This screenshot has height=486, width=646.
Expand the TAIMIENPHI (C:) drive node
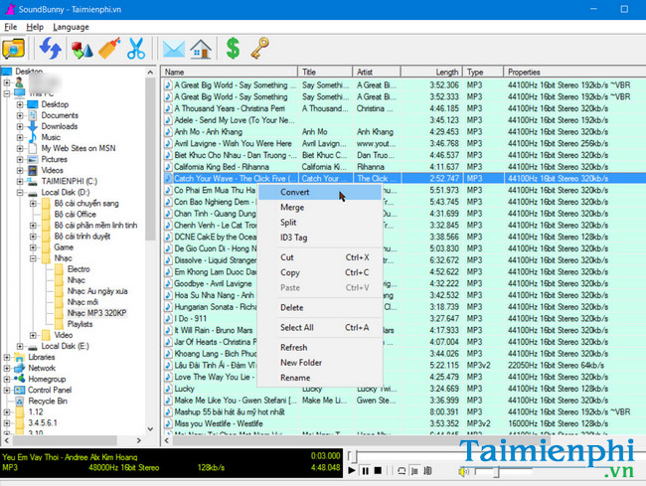click(20, 181)
